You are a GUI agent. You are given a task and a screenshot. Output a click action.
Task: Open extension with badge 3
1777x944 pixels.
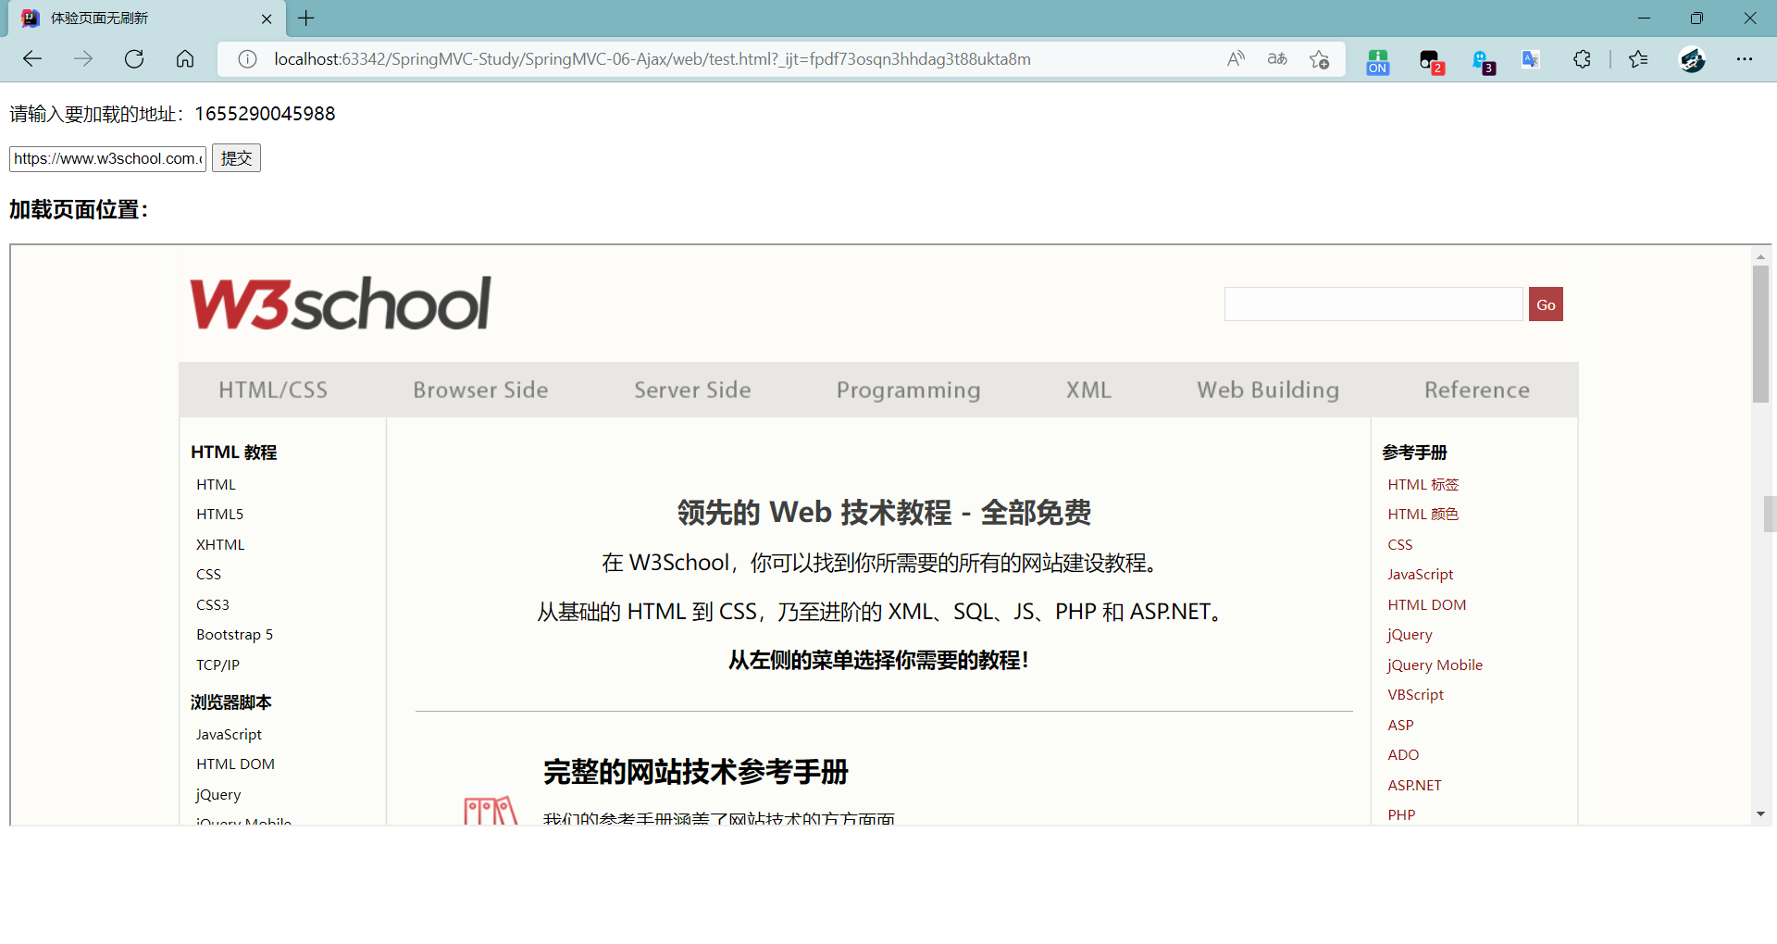tap(1483, 61)
